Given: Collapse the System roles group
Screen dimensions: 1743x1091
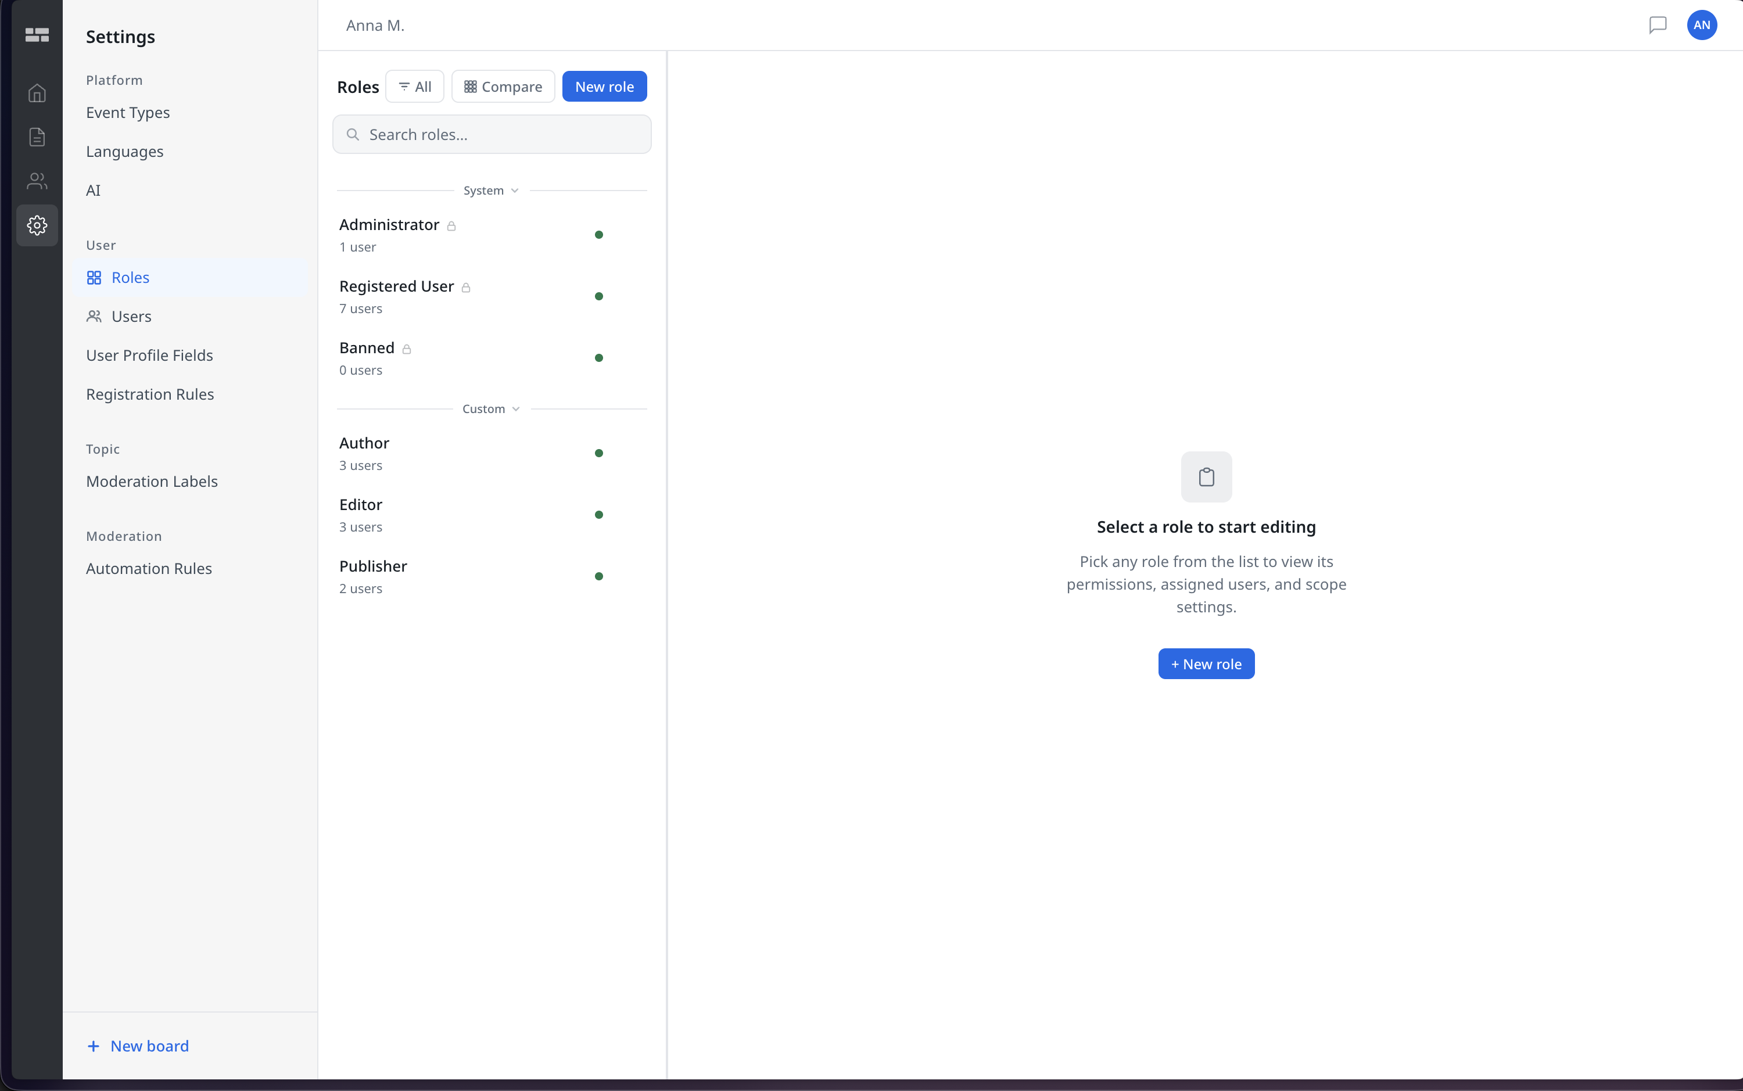Looking at the screenshot, I should tap(492, 191).
